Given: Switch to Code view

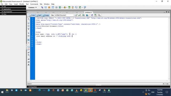Looking at the screenshot, I should pyautogui.click(x=32, y=15).
